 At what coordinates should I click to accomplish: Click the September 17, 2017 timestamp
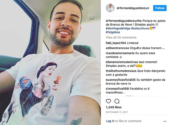[117, 112]
